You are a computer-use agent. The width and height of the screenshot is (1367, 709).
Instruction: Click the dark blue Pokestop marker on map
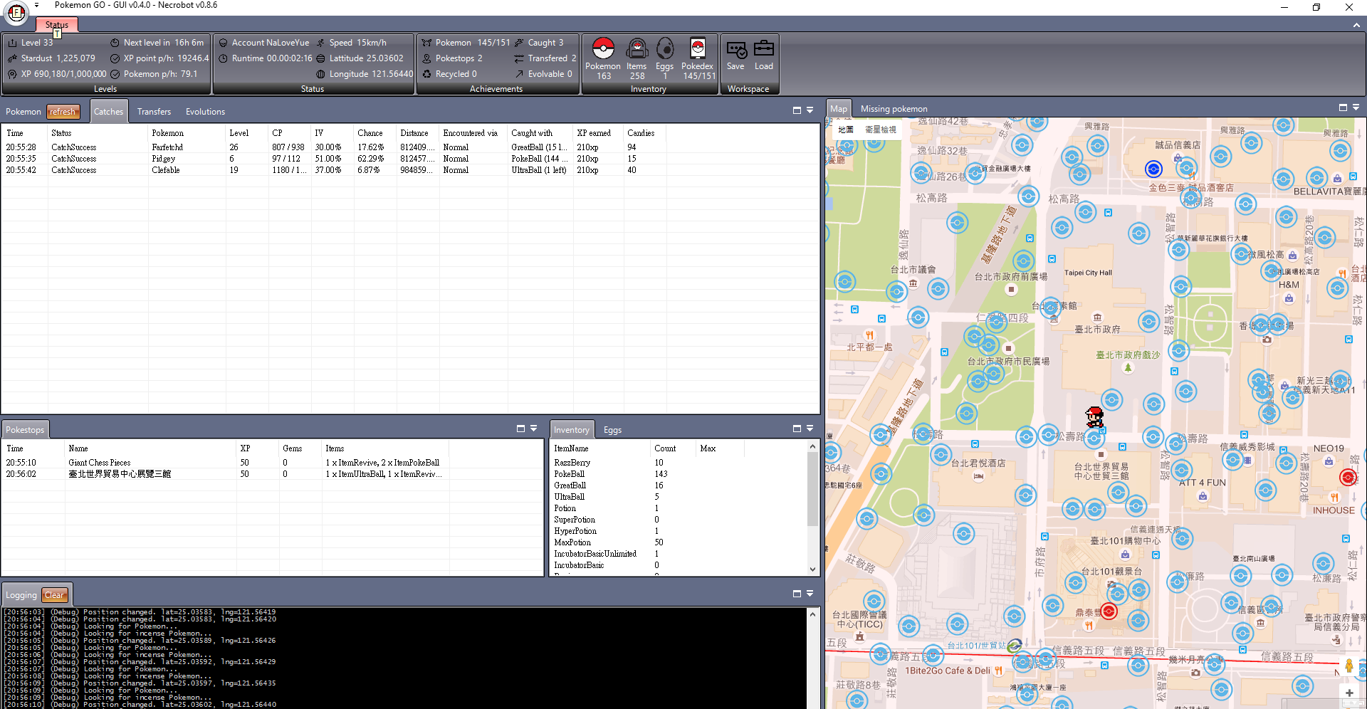point(1153,169)
